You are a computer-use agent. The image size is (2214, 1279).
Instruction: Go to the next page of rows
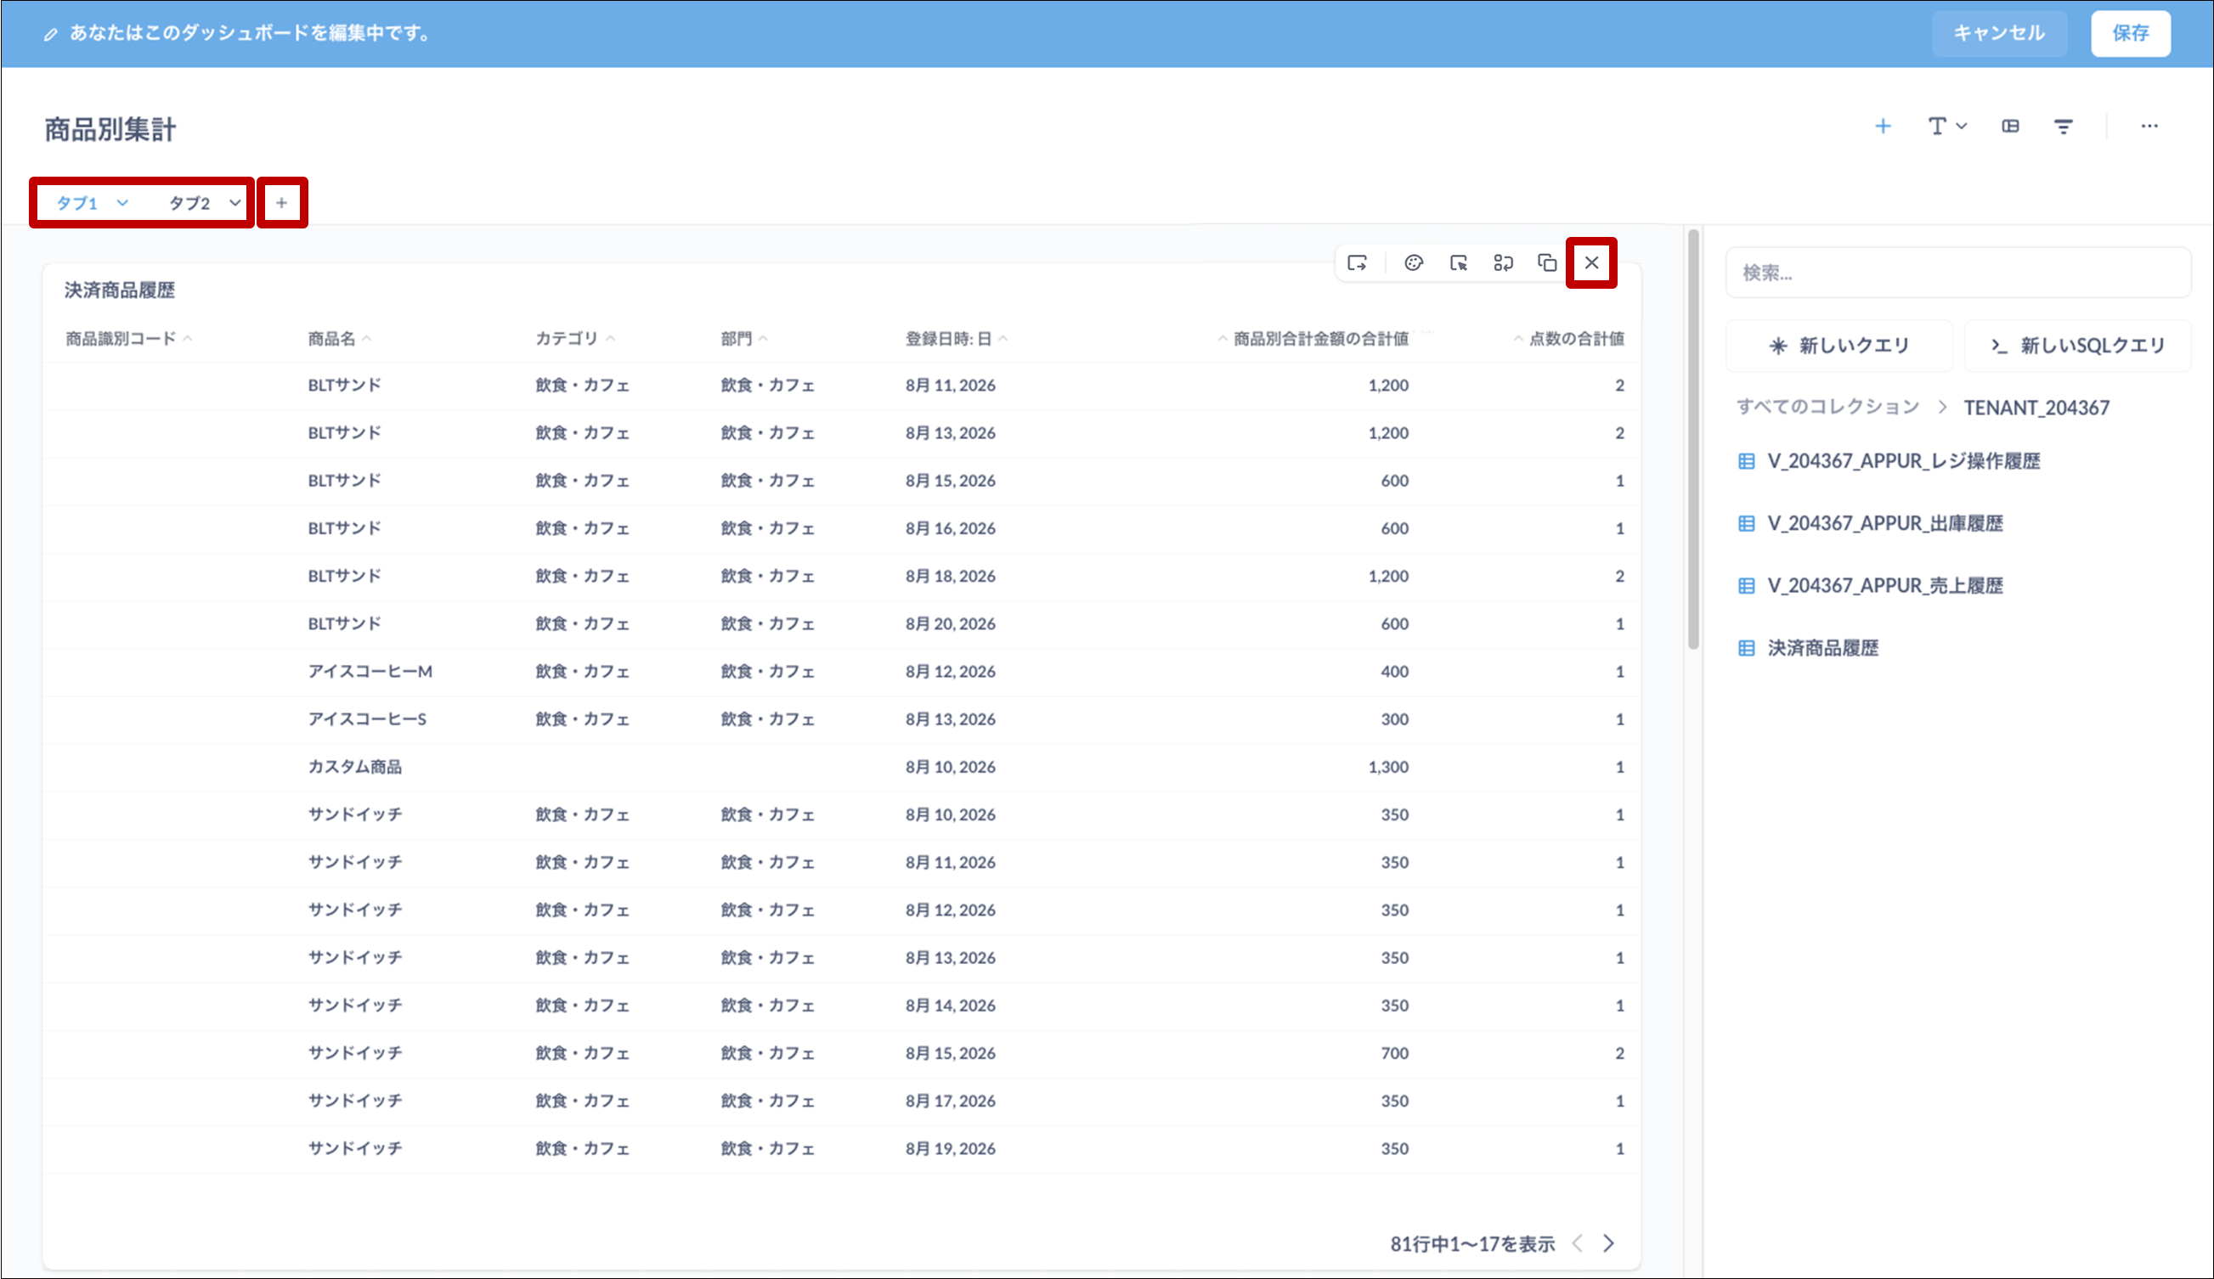(1608, 1243)
